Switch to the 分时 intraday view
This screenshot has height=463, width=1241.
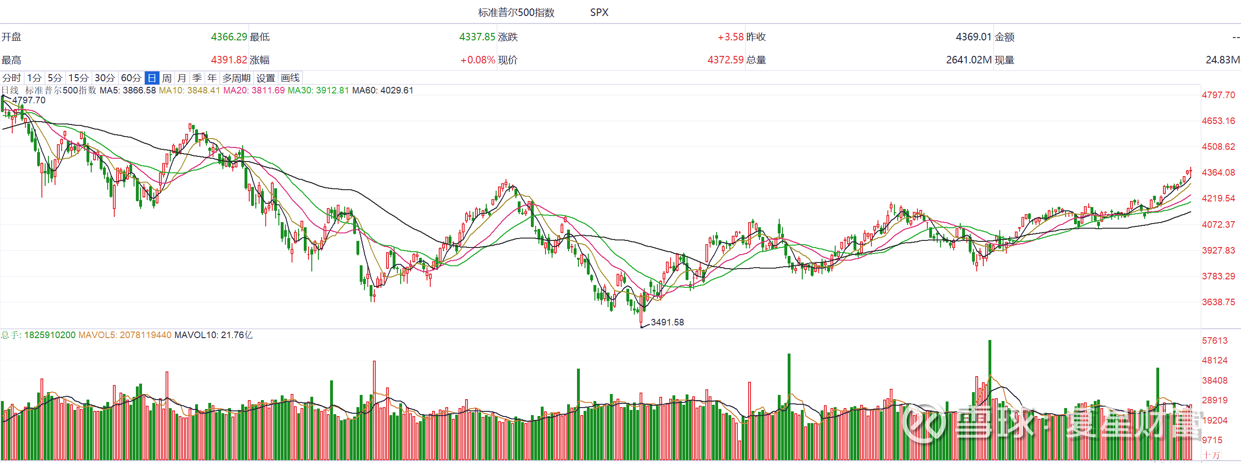tap(12, 78)
